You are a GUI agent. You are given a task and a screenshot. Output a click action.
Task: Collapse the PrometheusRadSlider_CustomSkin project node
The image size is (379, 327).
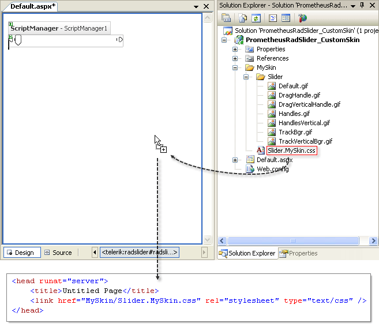pyautogui.click(x=224, y=40)
